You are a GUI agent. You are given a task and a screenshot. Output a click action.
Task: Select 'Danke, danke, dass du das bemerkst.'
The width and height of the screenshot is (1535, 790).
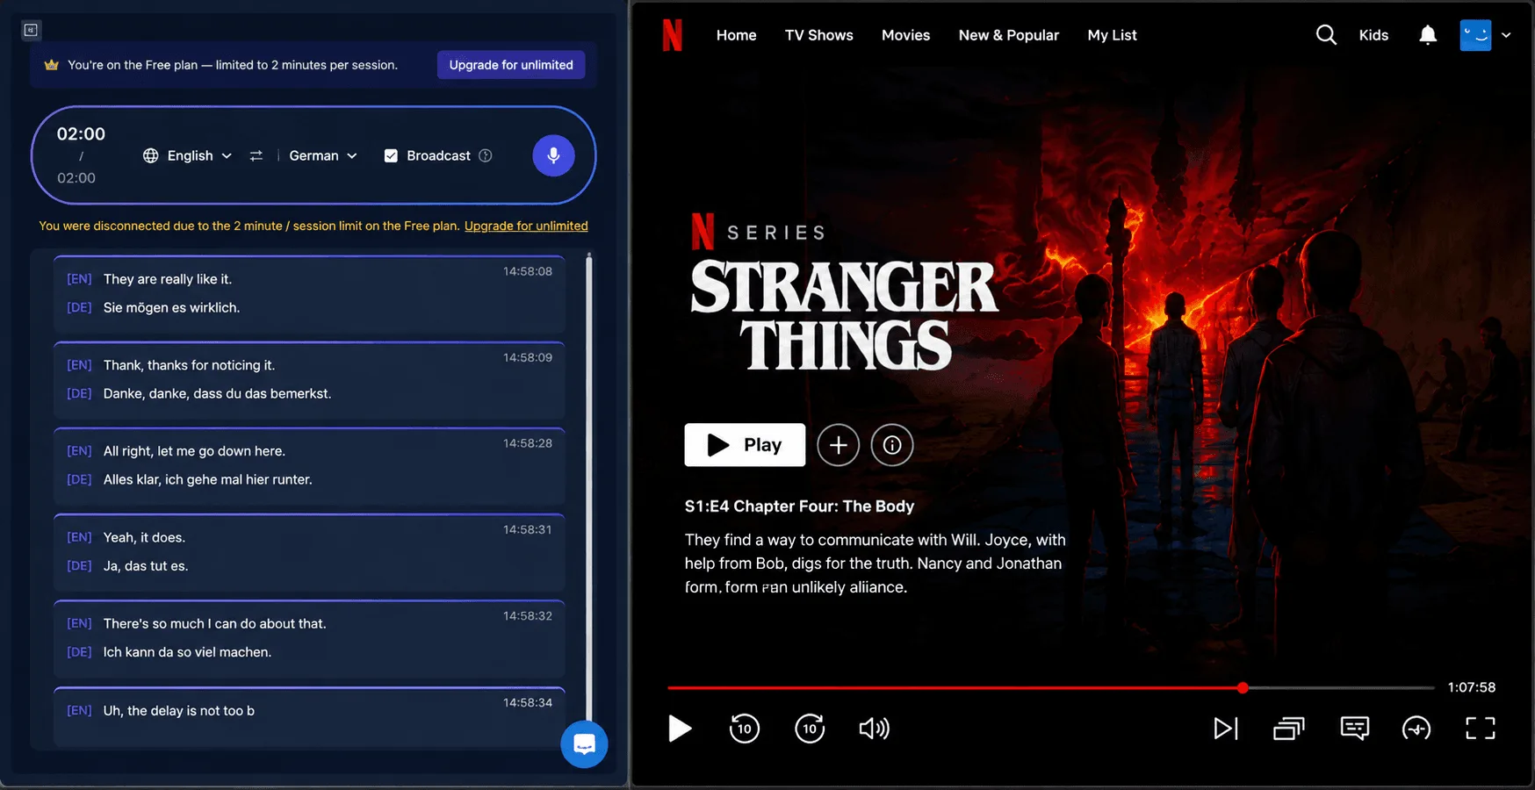point(217,393)
